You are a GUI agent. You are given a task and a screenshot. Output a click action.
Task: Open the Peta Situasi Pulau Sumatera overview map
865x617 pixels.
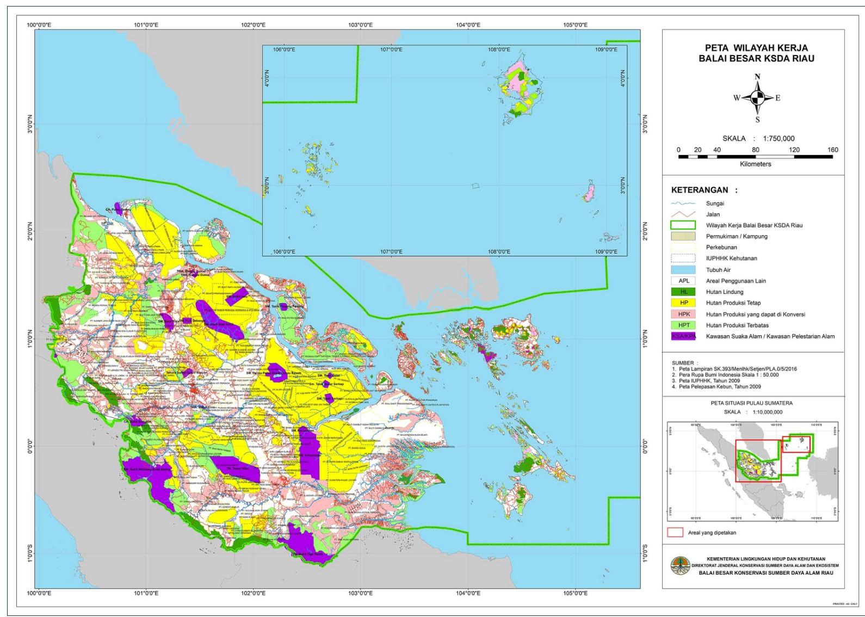(752, 471)
